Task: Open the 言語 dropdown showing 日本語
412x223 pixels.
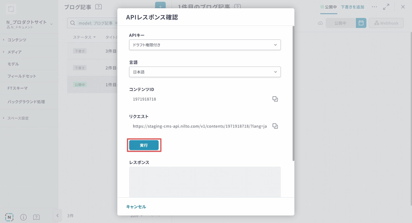Action: [205, 72]
